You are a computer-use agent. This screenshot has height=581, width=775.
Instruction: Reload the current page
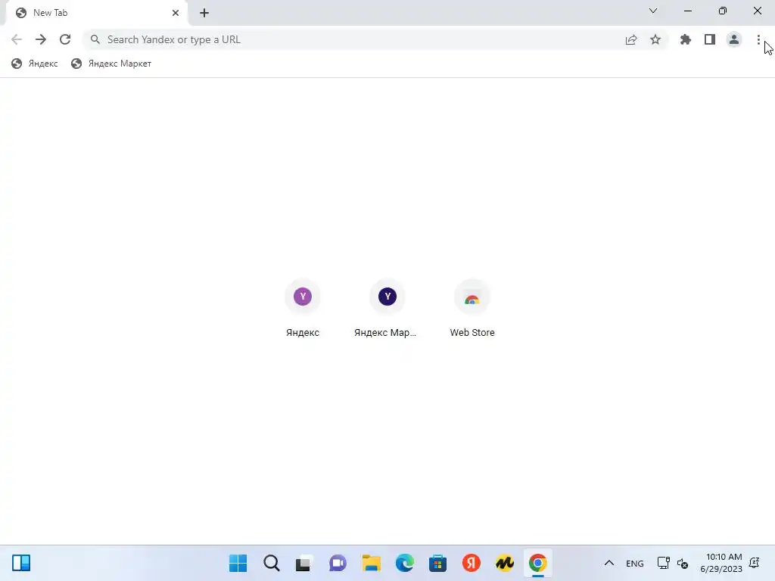pyautogui.click(x=65, y=39)
